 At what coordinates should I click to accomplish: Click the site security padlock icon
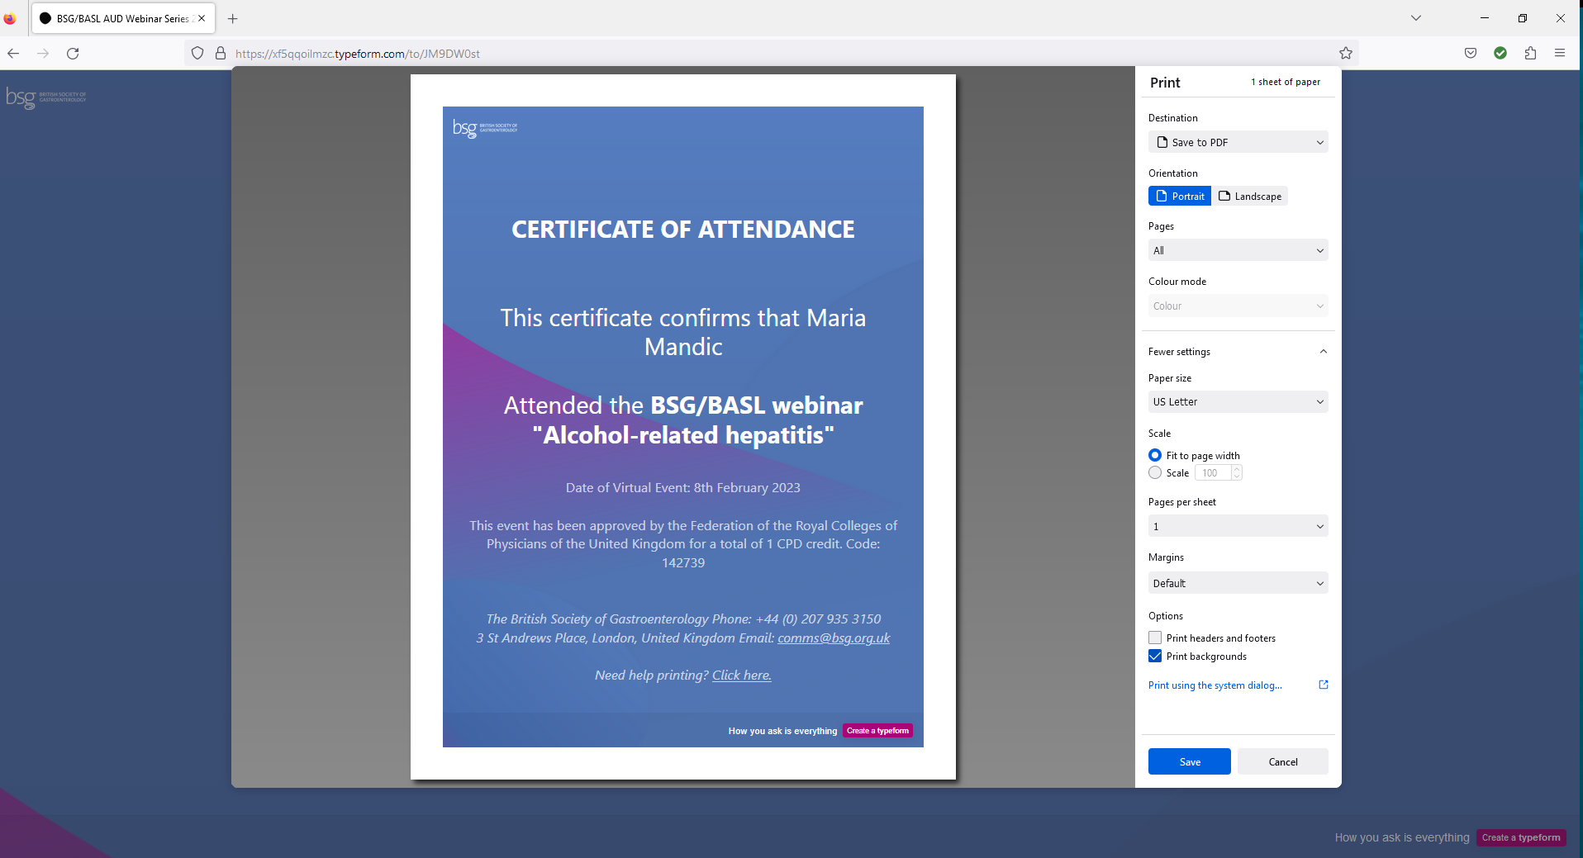[221, 54]
